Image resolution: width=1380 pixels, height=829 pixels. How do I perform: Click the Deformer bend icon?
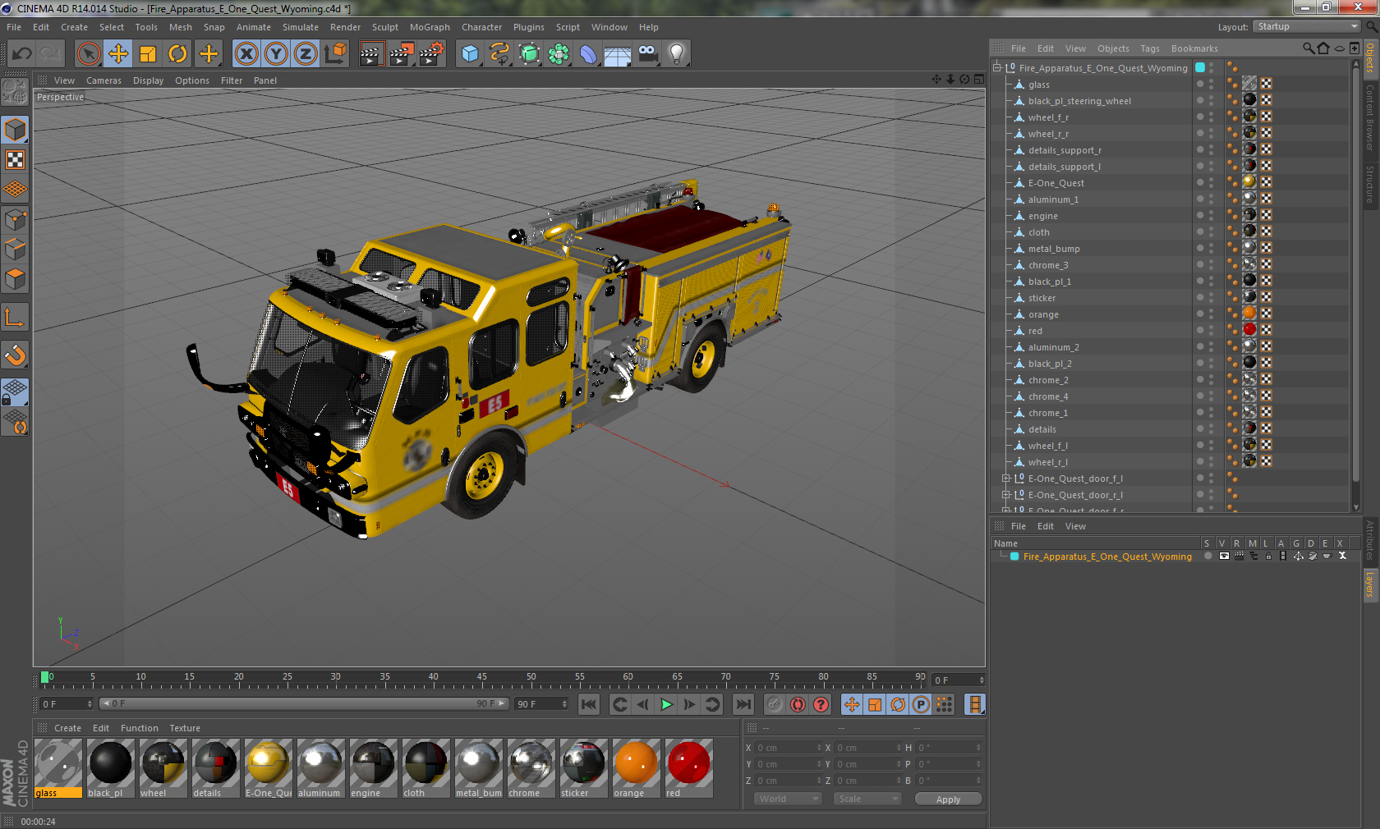click(588, 54)
